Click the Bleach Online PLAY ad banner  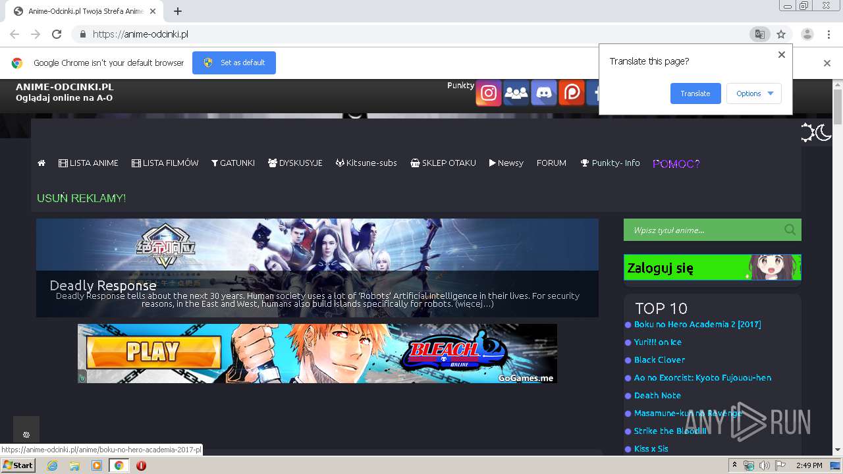pyautogui.click(x=317, y=354)
